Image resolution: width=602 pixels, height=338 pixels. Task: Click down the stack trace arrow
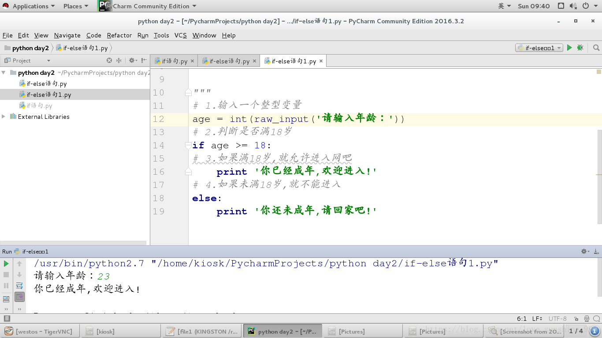(x=19, y=275)
